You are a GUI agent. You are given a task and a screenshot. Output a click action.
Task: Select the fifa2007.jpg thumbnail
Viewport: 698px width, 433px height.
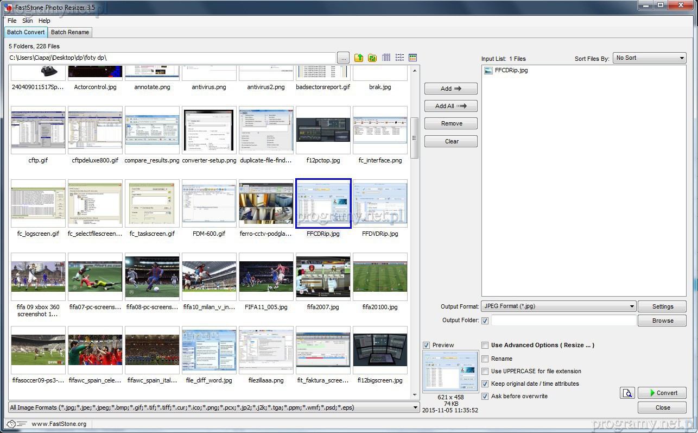[323, 276]
